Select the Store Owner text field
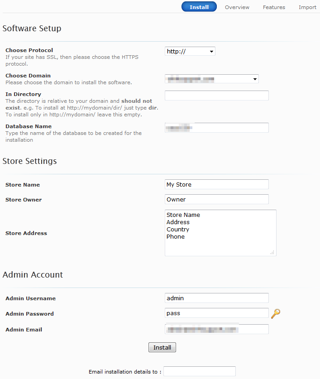Image resolution: width=320 pixels, height=379 pixels. [x=216, y=200]
